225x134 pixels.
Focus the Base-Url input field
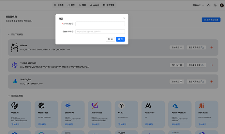[x=100, y=32]
